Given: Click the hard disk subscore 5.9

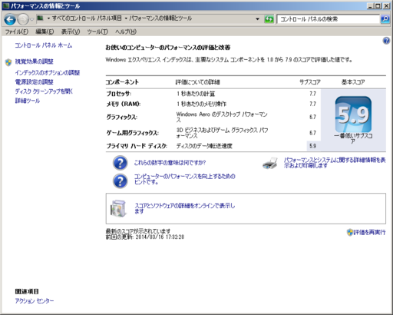Looking at the screenshot, I should pos(312,146).
